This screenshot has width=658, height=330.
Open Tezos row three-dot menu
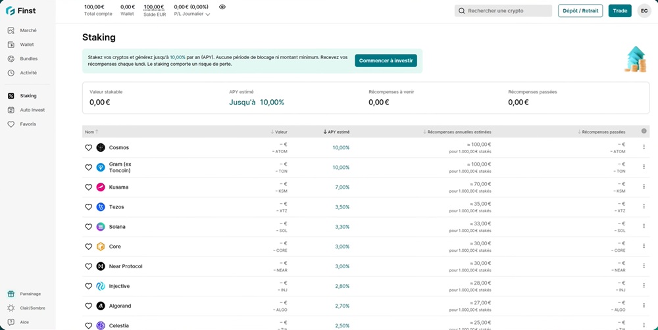click(x=644, y=206)
